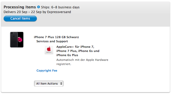Viewport: 171px width, 94px height.
Task: Click the Delivers 20 Sep – 22 Sep line
Action: 37,12
